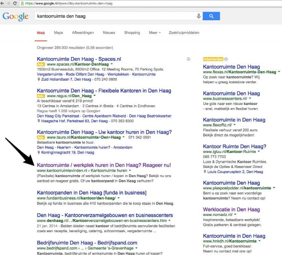Open dropdown arrow next to nomadz.nl URL
The height and width of the screenshot is (255, 282).
pyautogui.click(x=235, y=214)
